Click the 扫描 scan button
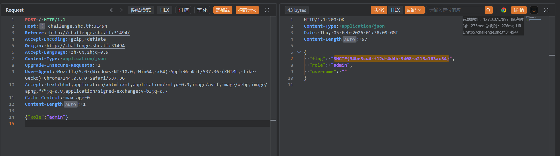The height and width of the screenshot is (156, 560). [183, 10]
